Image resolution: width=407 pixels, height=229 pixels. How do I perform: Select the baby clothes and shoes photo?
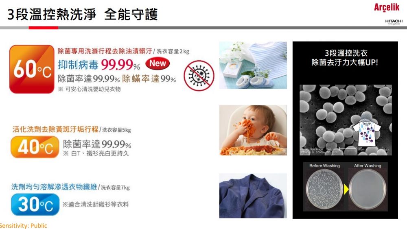pyautogui.click(x=253, y=65)
